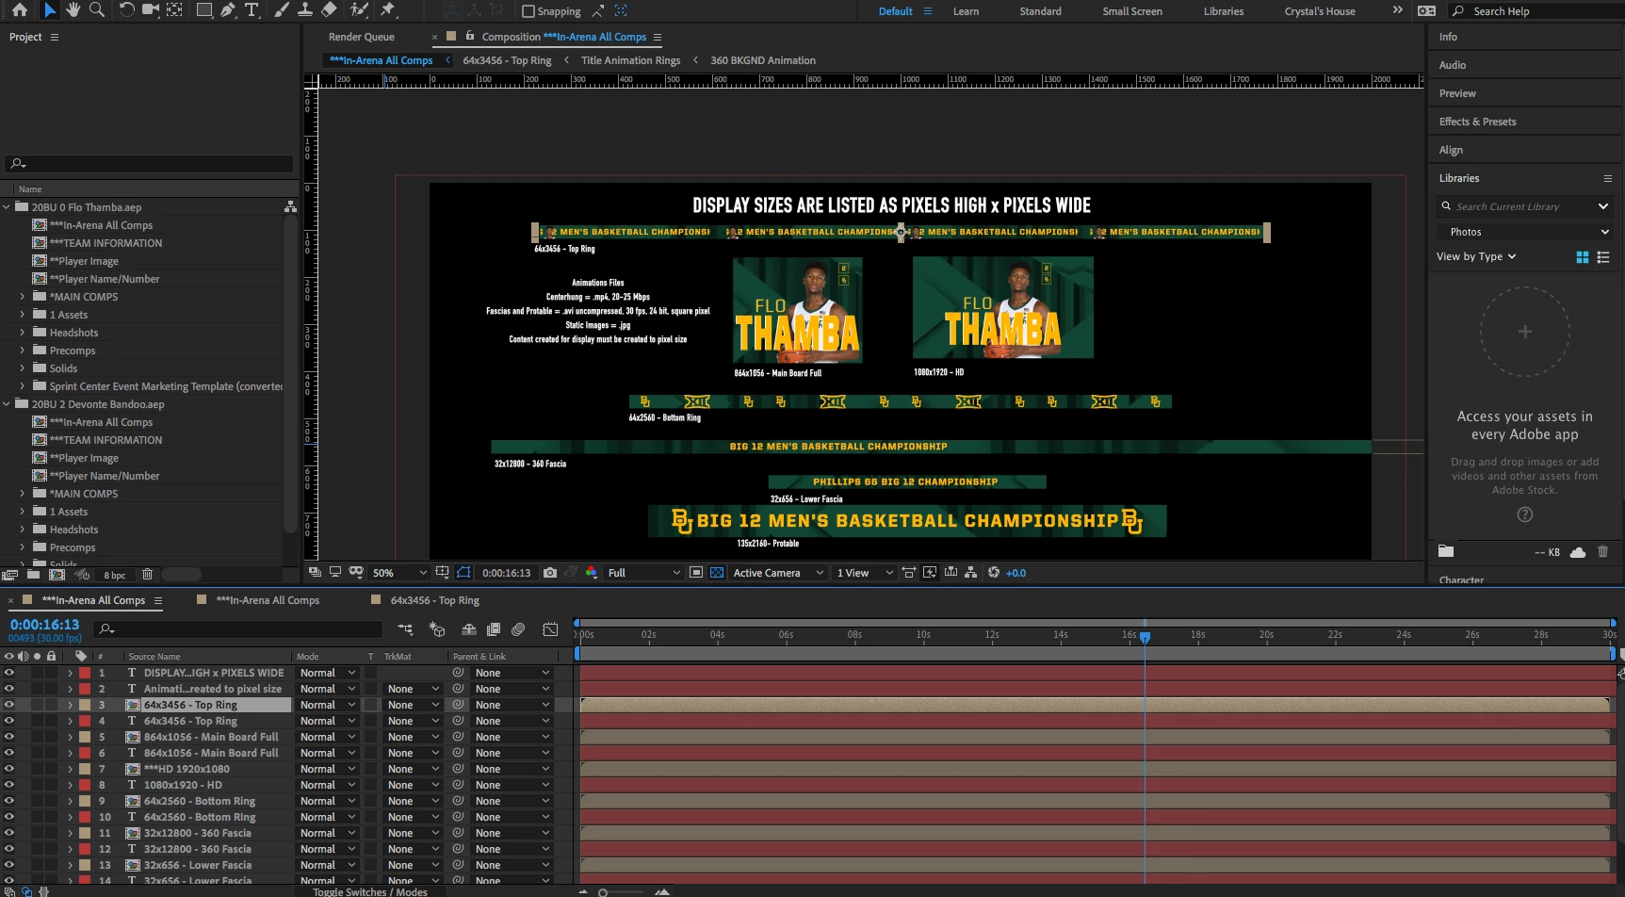Select the Rectangle shape tool
The width and height of the screenshot is (1625, 897).
(x=203, y=10)
